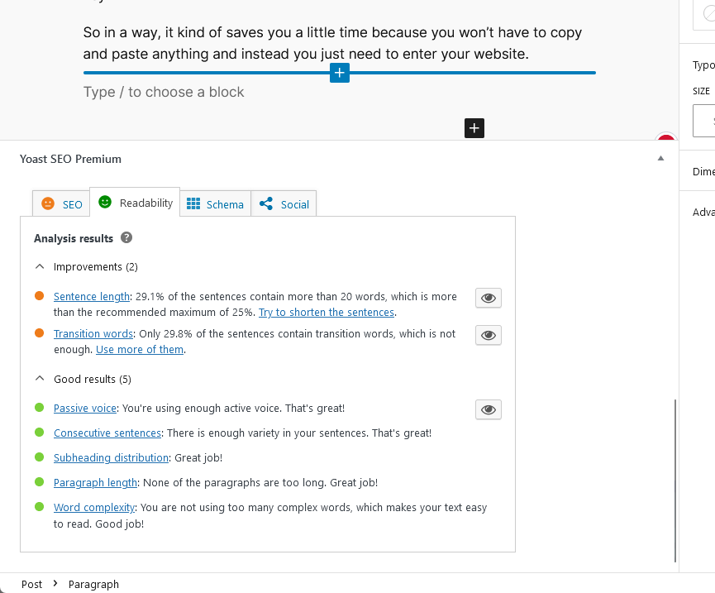Switch to the SEO tab
Viewport: 715px width, 593px height.
[61, 204]
